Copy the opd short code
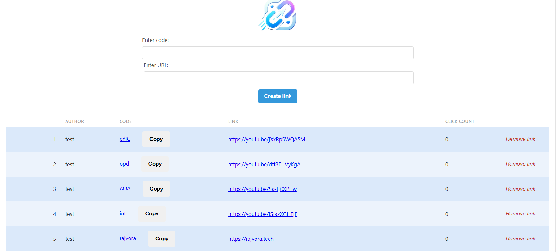Viewport: 556px width, 252px height. coord(155,164)
